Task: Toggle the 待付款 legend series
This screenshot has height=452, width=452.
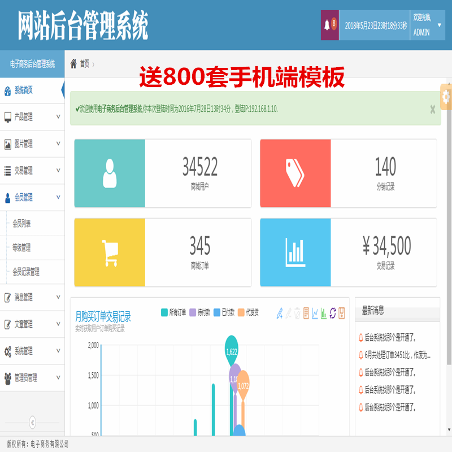Action: 200,312
